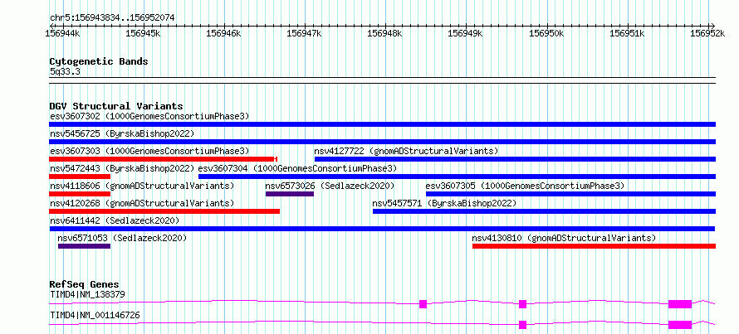Open nsv6411442 Sedlazeck2020 label

click(115, 220)
